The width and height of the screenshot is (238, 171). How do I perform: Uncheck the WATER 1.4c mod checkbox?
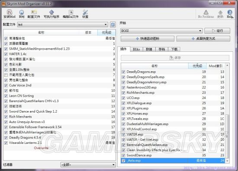point(6,54)
